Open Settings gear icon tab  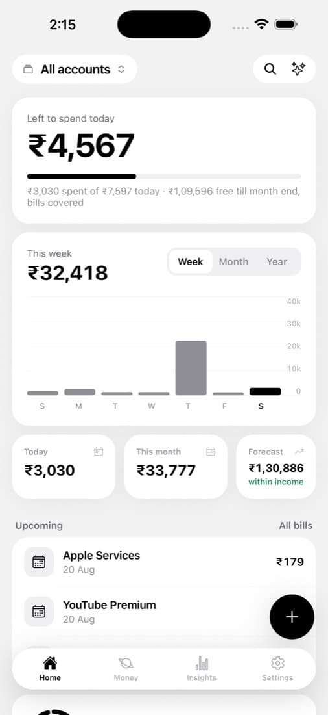tap(277, 662)
